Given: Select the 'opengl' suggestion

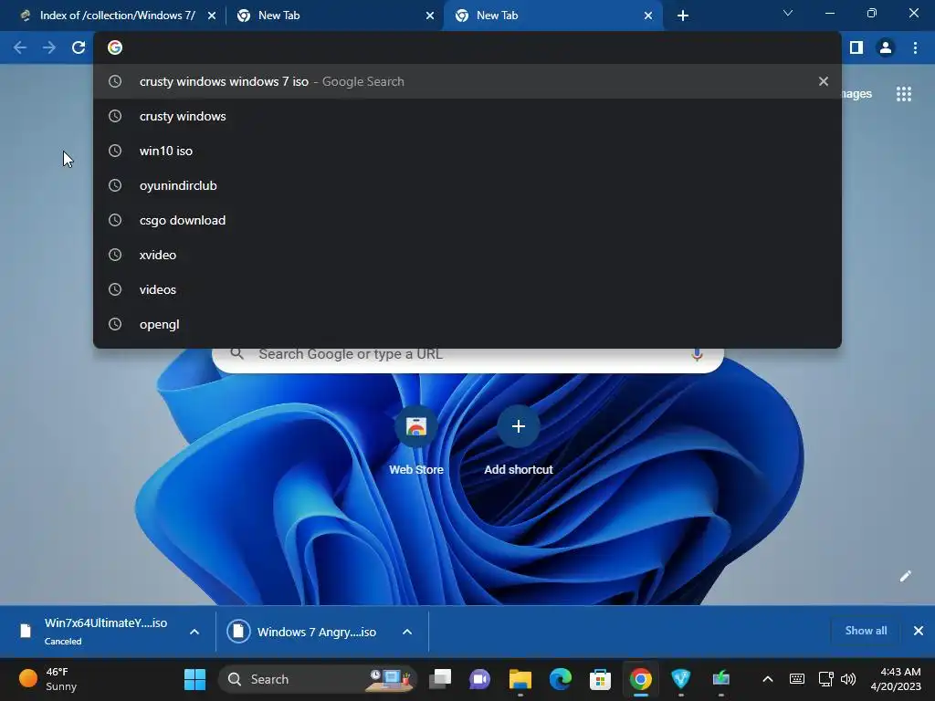Looking at the screenshot, I should tap(467, 324).
